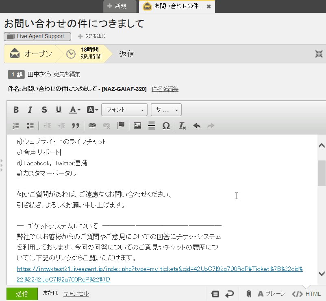326x301 pixels.
Task: Open the フォント font dropdown
Action: click(x=124, y=110)
